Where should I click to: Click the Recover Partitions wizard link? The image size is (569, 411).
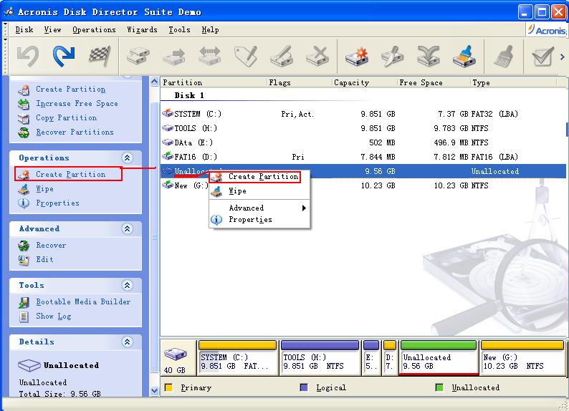pos(75,132)
